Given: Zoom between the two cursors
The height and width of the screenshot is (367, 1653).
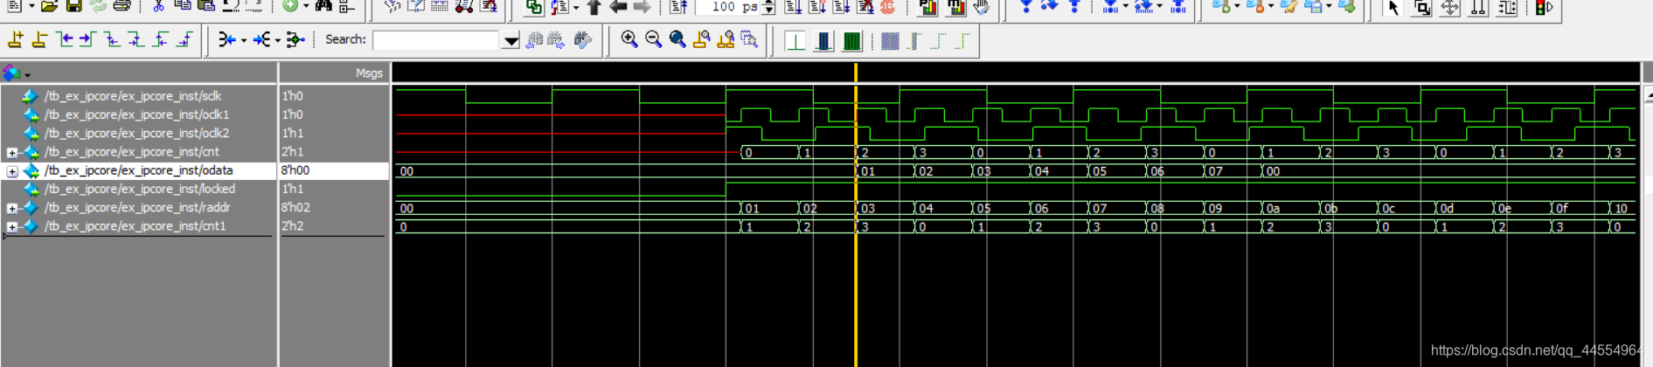Looking at the screenshot, I should (x=726, y=39).
